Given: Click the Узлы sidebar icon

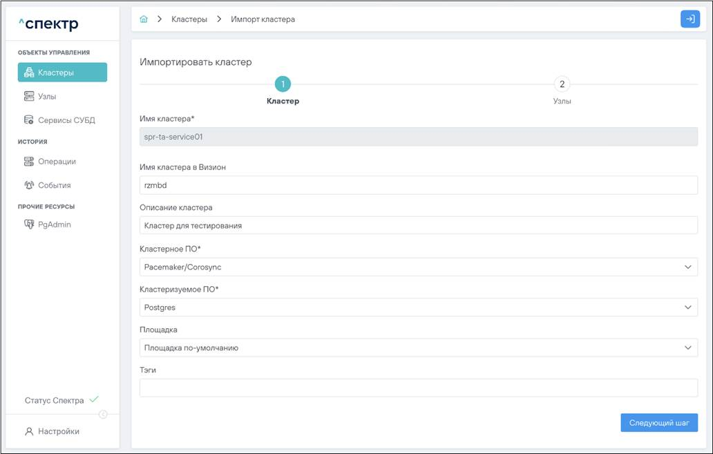Looking at the screenshot, I should tap(29, 97).
